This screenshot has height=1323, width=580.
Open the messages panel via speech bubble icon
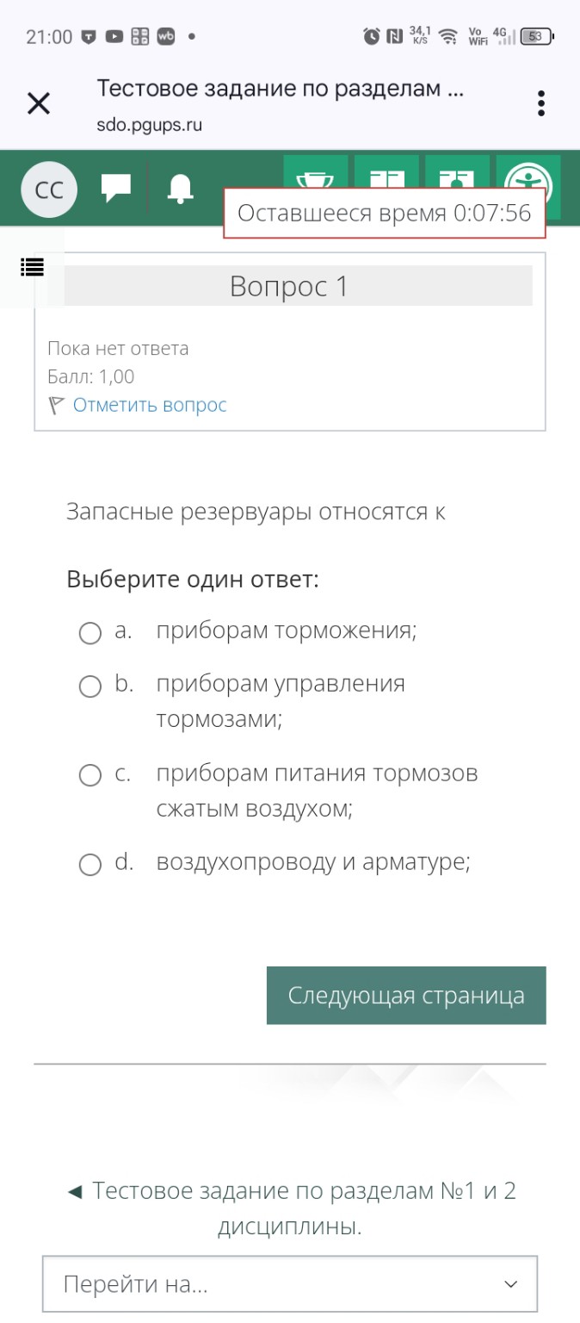pos(117,187)
